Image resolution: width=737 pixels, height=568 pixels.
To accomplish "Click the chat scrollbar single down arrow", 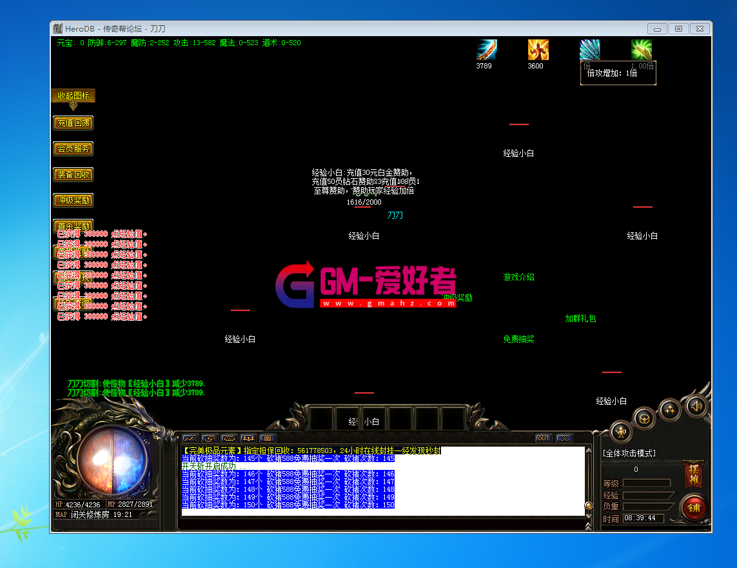I will tap(589, 516).
